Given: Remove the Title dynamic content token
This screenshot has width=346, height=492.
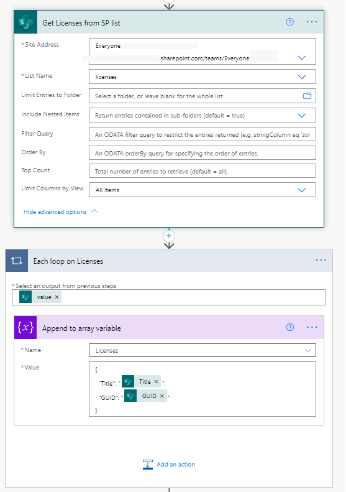Looking at the screenshot, I should pos(156,381).
